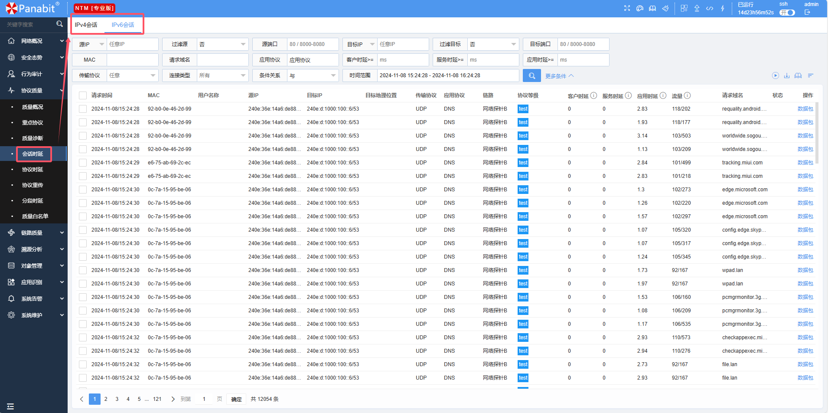Screen dimensions: 828x413
Task: Check the row for wpad.lan with delay 1.73
Action: point(82,270)
